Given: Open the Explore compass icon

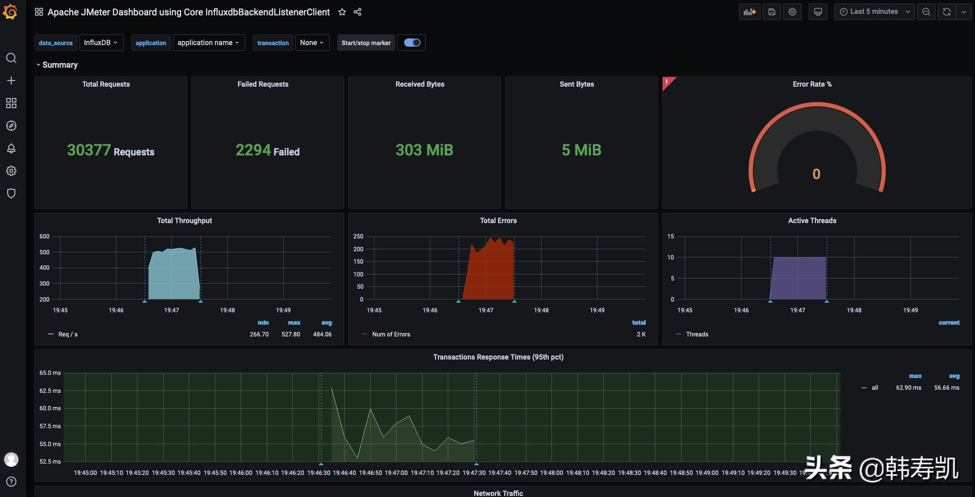Looking at the screenshot, I should point(11,126).
